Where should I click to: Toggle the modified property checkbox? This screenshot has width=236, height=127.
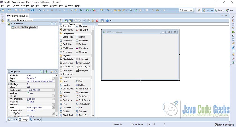point(28,102)
